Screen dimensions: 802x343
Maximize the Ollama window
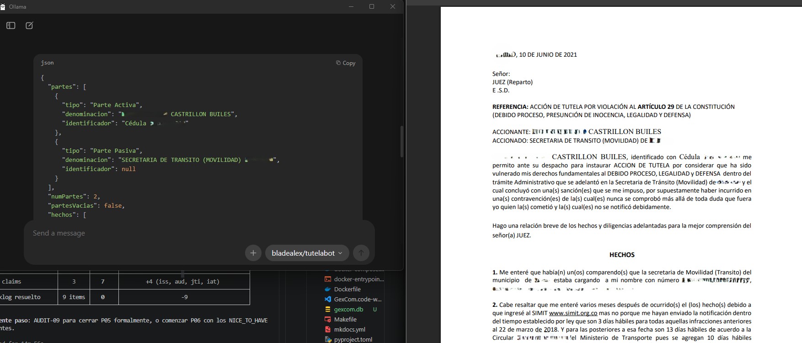[372, 6]
